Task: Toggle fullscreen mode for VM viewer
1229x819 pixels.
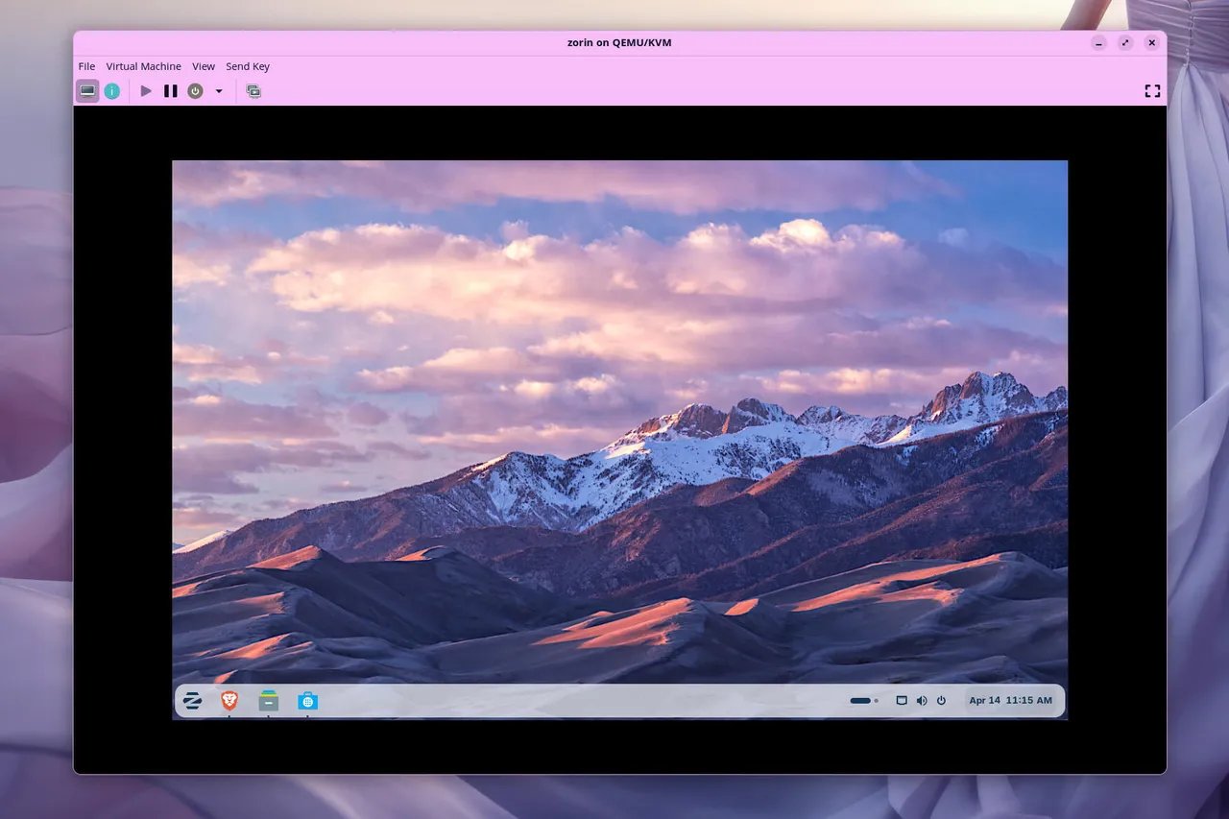Action: pyautogui.click(x=1152, y=91)
